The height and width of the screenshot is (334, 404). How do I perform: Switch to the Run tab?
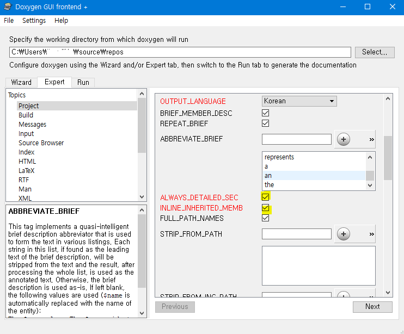tap(83, 82)
